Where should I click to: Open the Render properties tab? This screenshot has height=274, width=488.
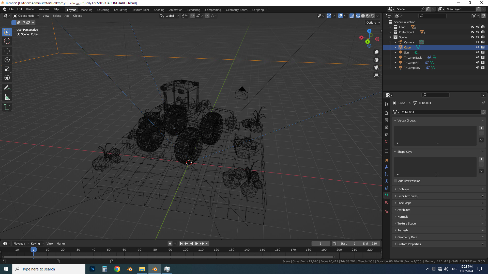coord(387,113)
